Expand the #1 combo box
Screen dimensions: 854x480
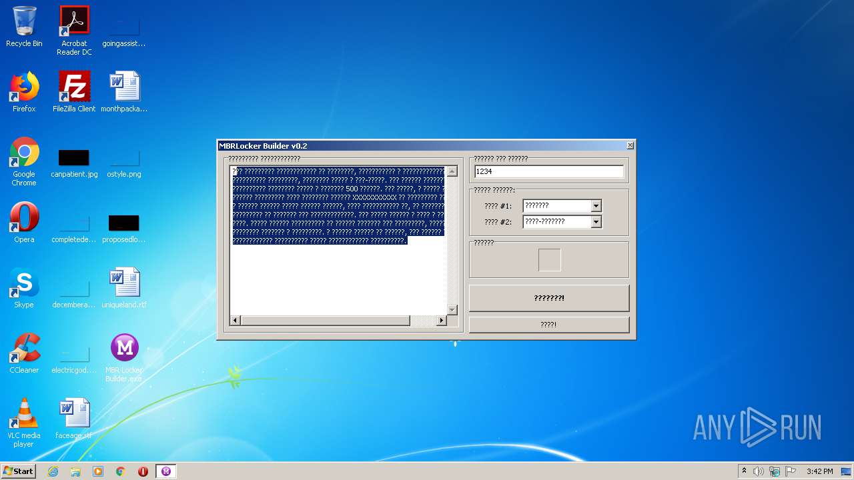click(596, 206)
